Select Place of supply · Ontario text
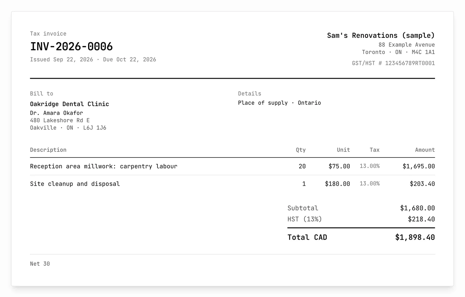 [279, 103]
